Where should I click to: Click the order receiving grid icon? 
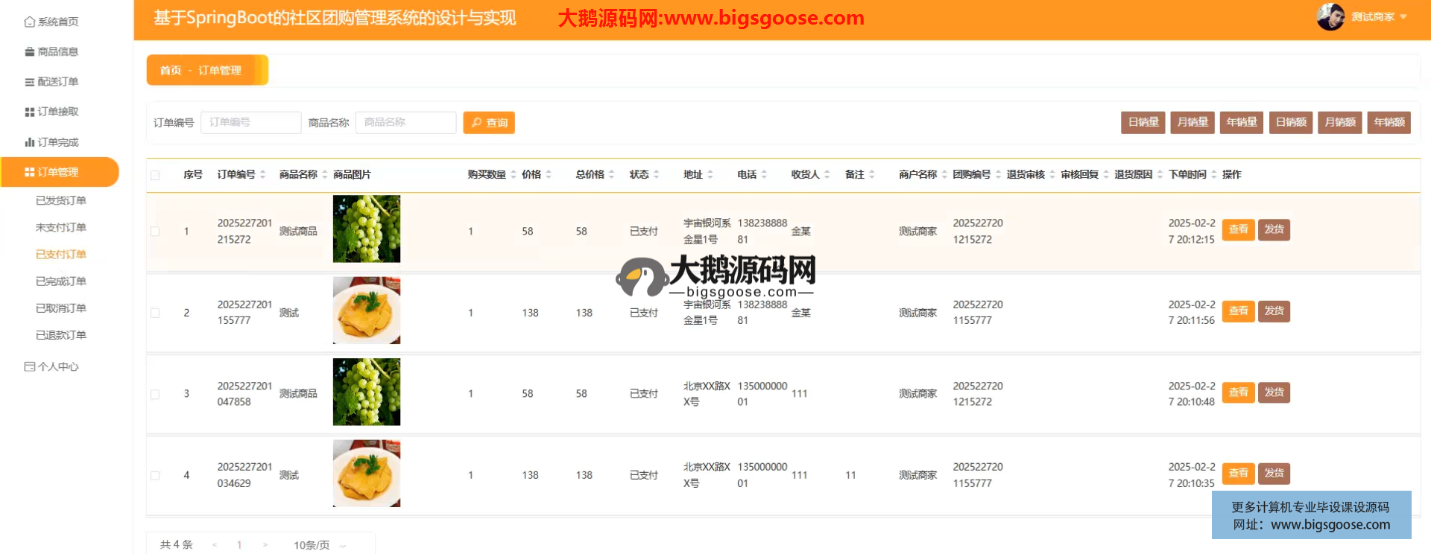pos(29,112)
